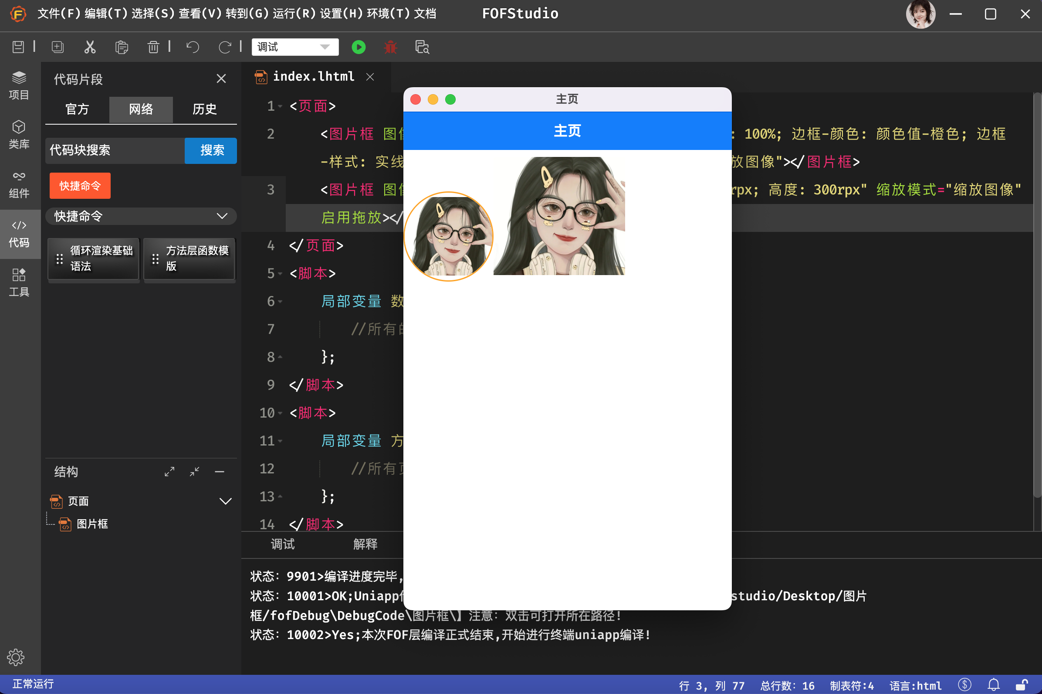Click the round avatar image in preview
Screen dimensions: 1042x694
click(x=448, y=236)
